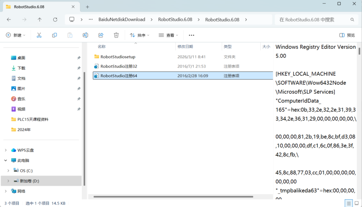Click the Copy icon in toolbar
This screenshot has height=207, width=362.
54,35
